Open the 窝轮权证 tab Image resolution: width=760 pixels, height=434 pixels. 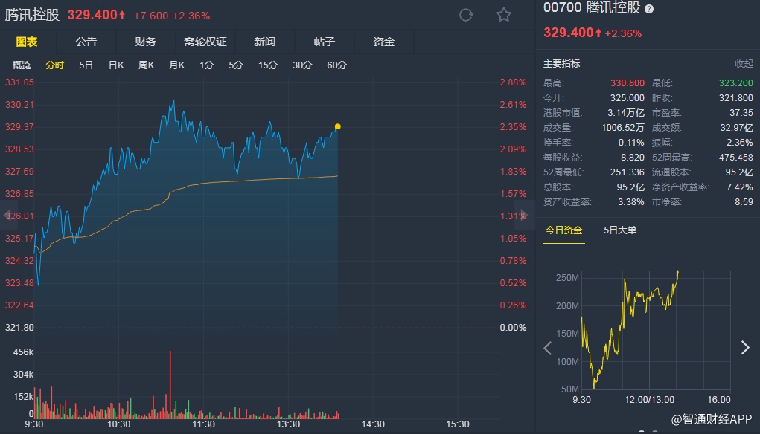click(x=205, y=42)
